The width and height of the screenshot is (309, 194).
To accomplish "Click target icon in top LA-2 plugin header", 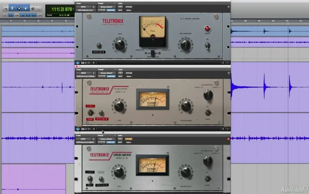I will (x=228, y=7).
